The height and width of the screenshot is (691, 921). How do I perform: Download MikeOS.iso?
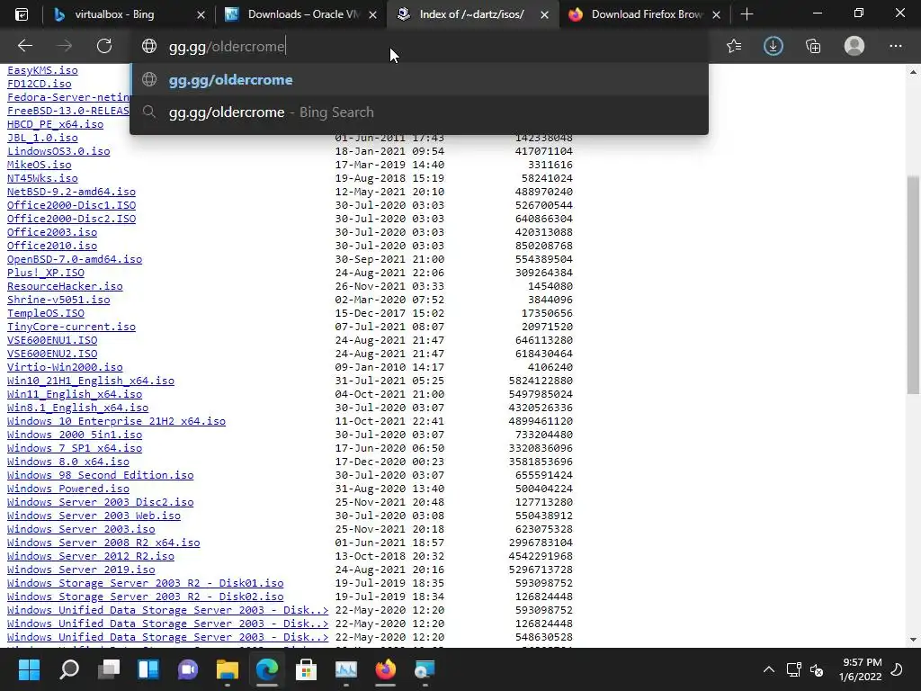(x=40, y=165)
